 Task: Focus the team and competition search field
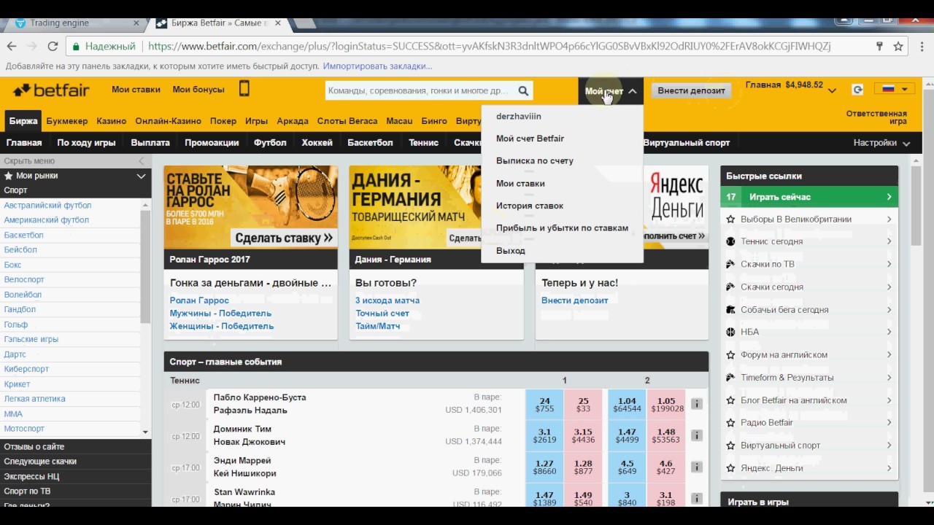pyautogui.click(x=420, y=91)
